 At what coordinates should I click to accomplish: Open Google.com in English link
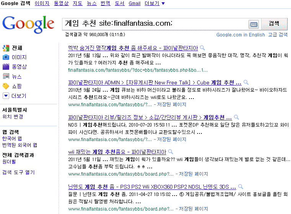240,35
